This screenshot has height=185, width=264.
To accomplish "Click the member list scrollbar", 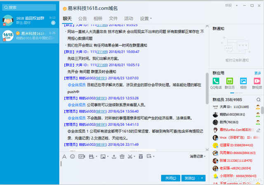I will tap(262, 110).
